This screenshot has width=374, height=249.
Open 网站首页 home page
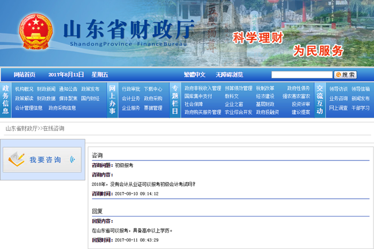pos(25,75)
